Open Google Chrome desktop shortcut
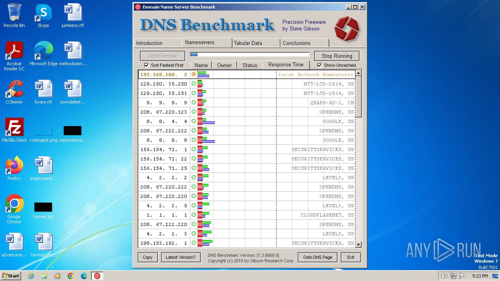 tap(14, 209)
